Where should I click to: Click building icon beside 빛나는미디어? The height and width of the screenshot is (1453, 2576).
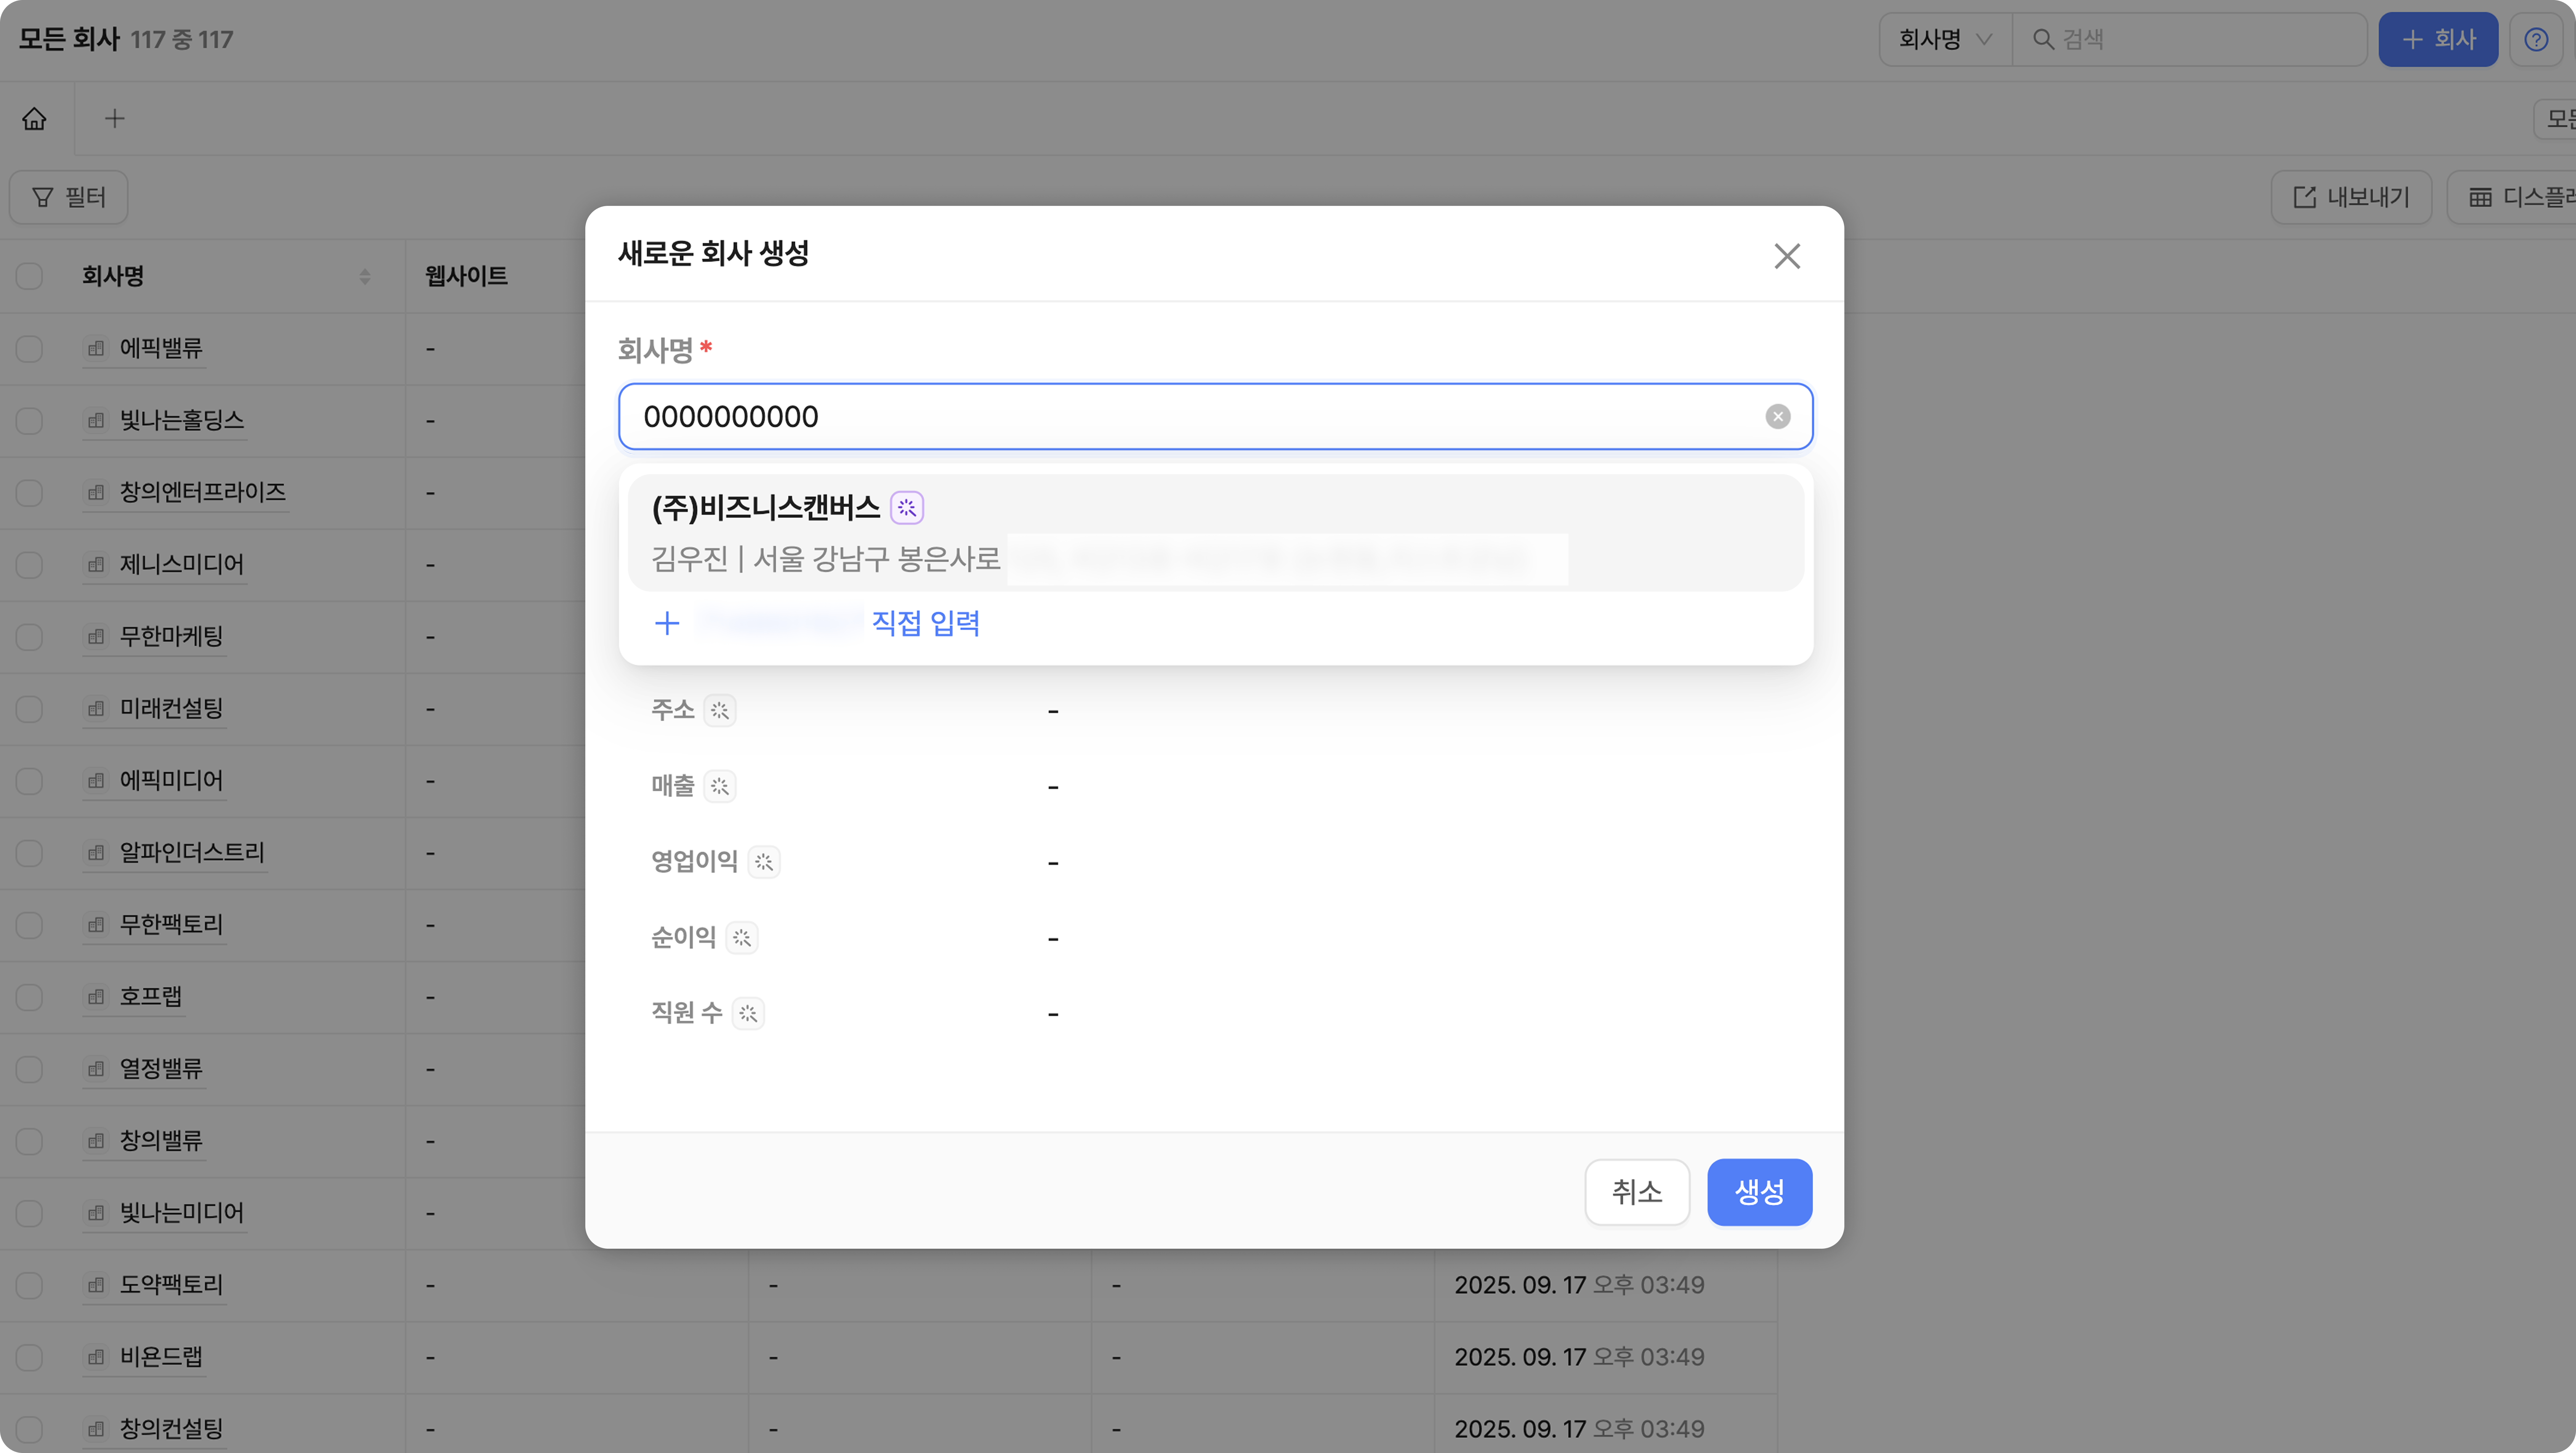coord(96,1212)
